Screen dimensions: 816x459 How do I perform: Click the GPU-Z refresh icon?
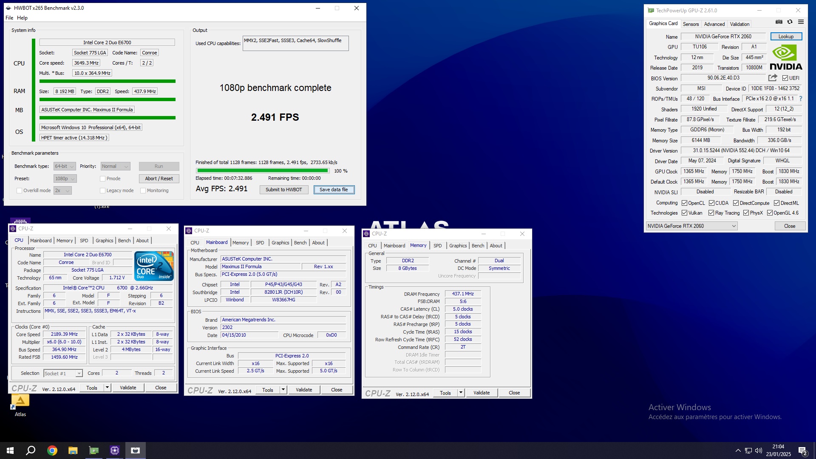790,22
